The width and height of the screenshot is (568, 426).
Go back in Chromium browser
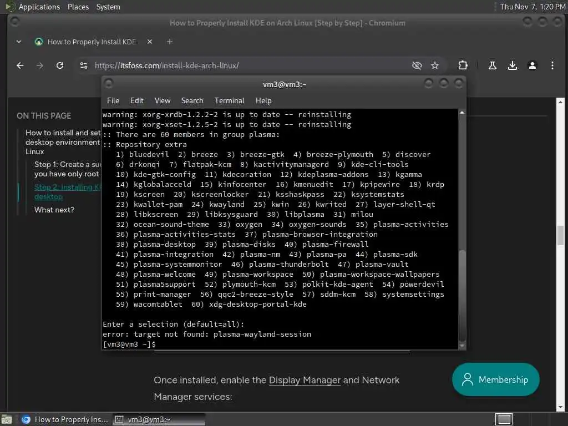tap(20, 65)
